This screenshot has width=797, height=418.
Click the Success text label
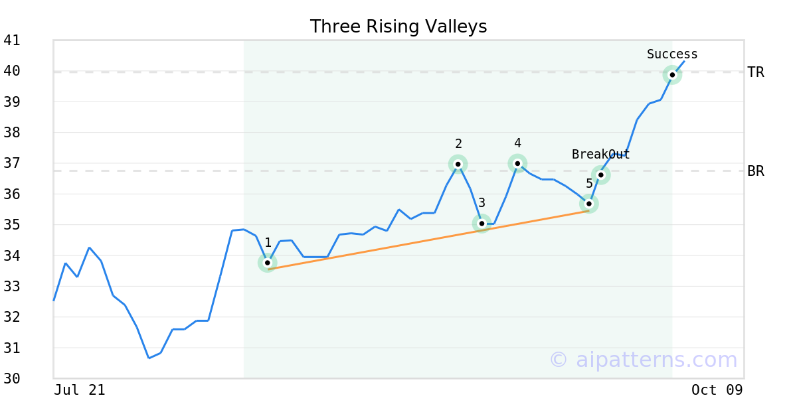(672, 54)
